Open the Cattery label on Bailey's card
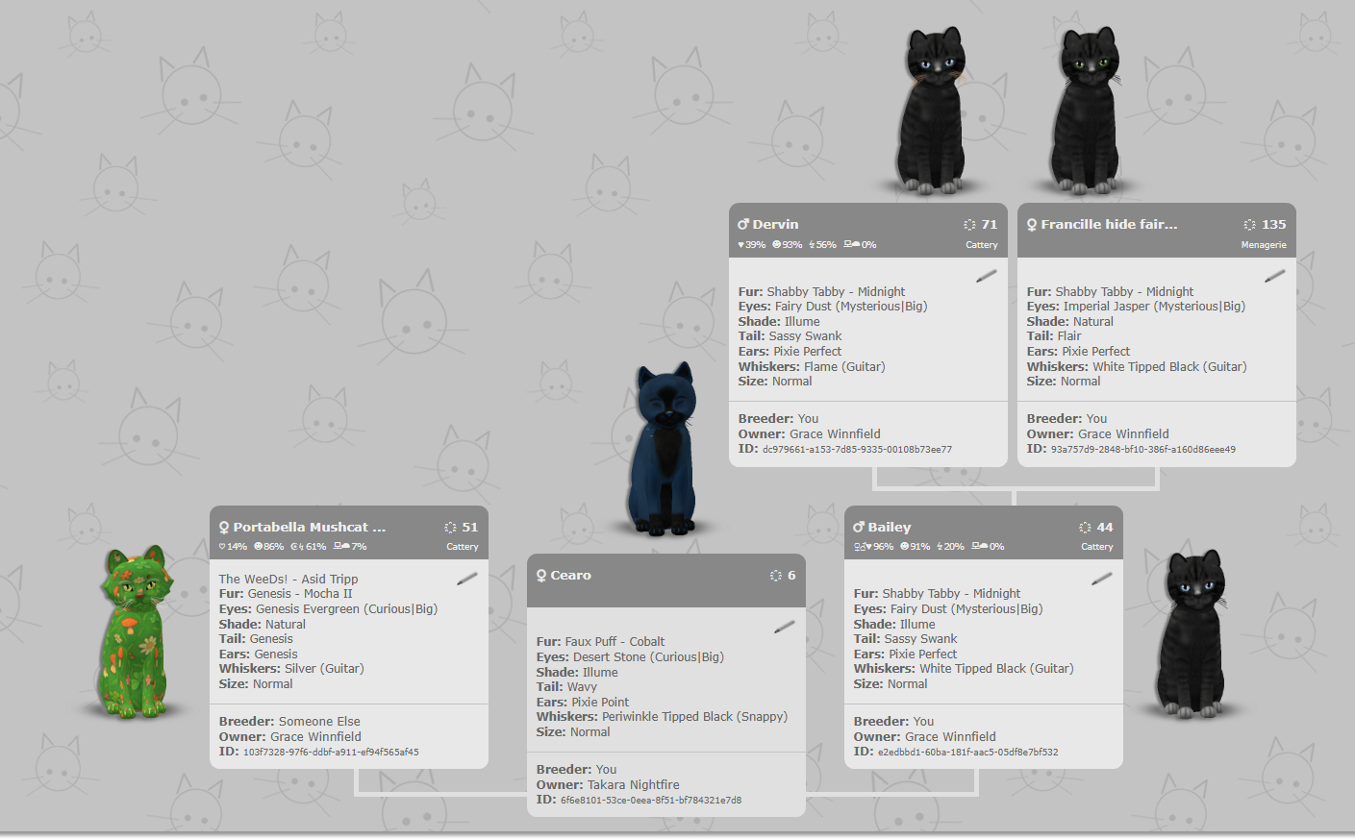The height and width of the screenshot is (840, 1355). click(x=1096, y=546)
